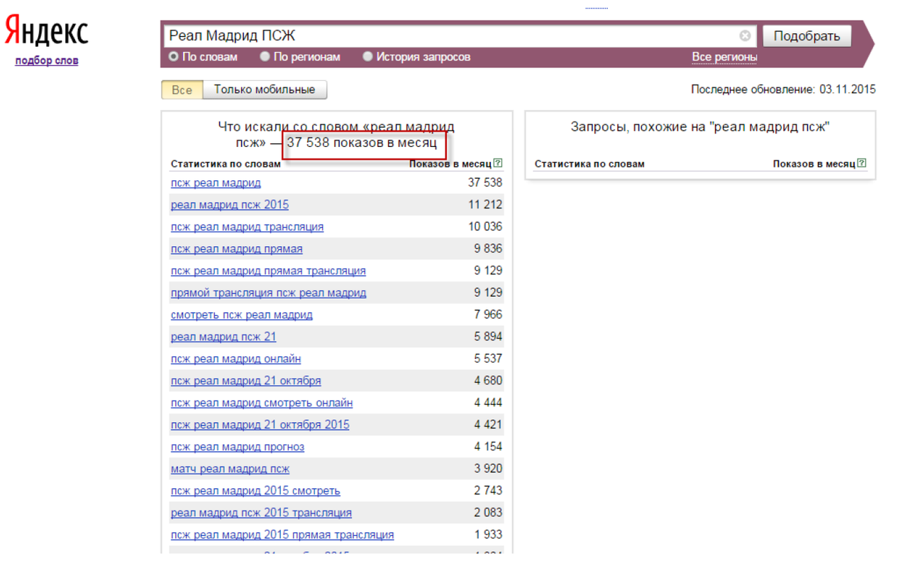Click the value 1 933
This screenshot has width=908, height=562.
488,534
